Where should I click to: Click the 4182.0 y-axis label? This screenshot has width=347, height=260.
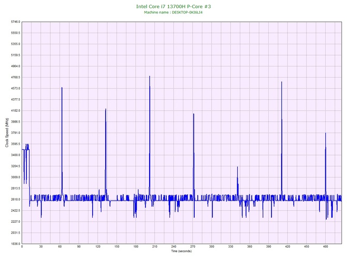click(x=16, y=111)
